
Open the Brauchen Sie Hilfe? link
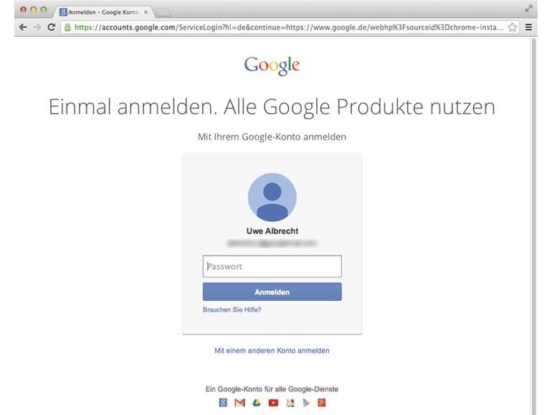(232, 309)
